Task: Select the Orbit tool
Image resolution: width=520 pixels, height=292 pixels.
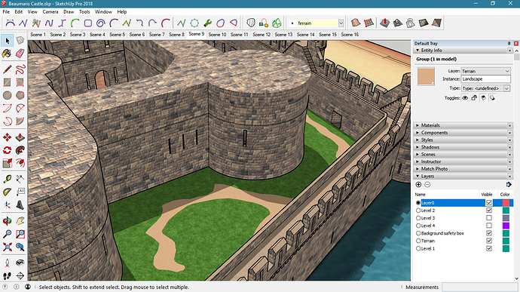Action: click(x=7, y=220)
